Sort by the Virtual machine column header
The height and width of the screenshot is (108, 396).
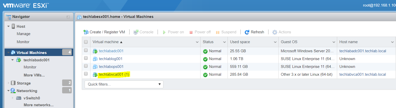(107, 42)
